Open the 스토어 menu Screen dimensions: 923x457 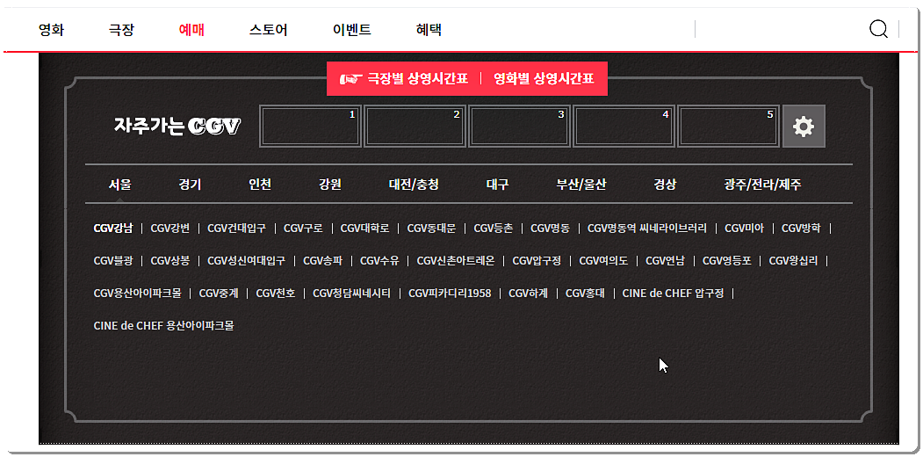[269, 30]
